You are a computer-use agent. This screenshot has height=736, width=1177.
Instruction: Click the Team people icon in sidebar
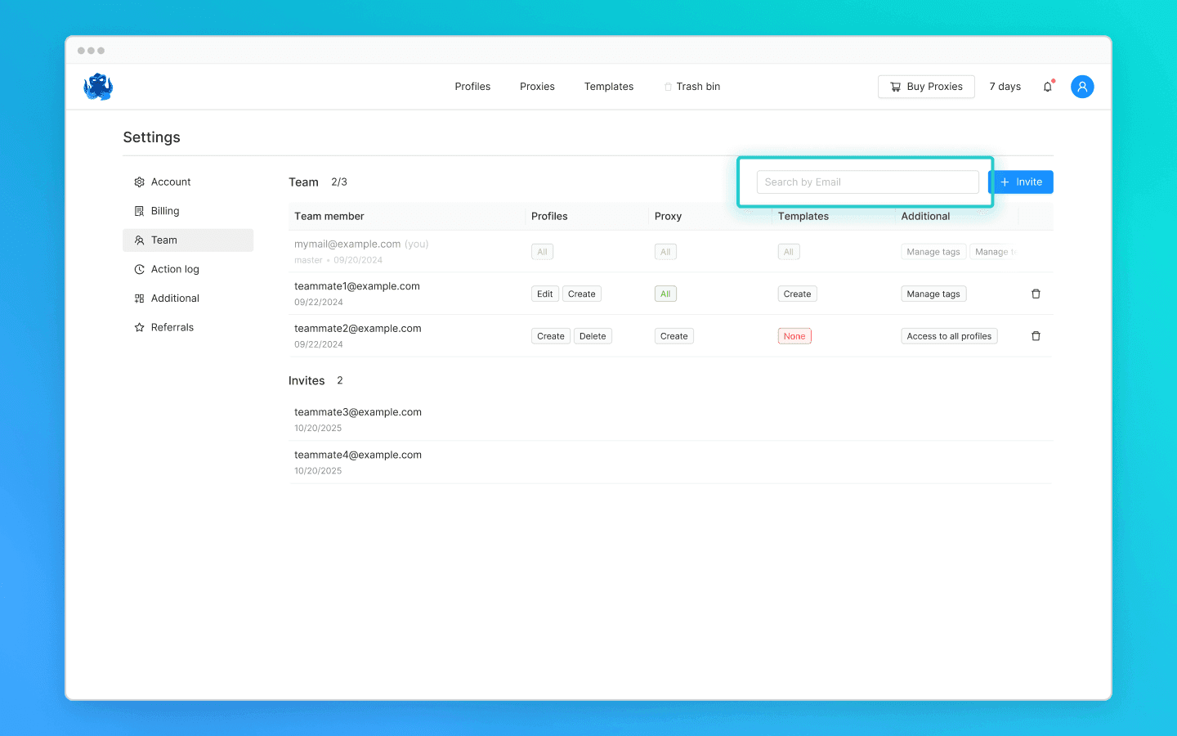tap(139, 240)
